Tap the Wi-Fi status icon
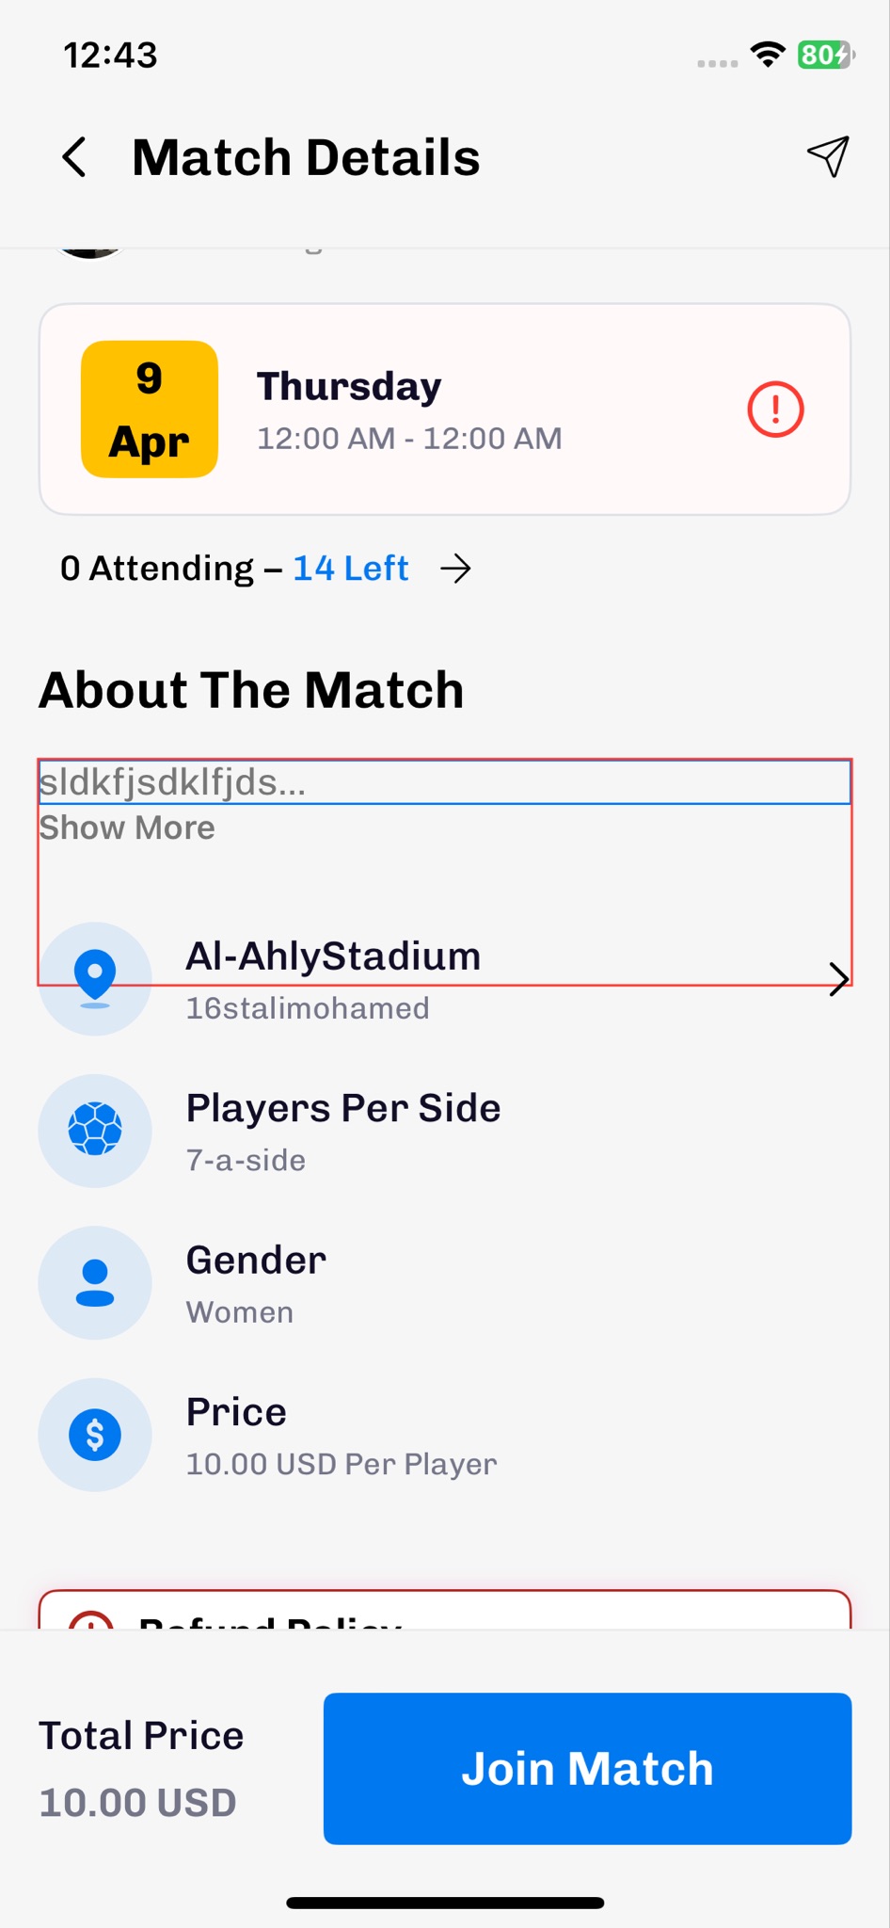 click(768, 55)
